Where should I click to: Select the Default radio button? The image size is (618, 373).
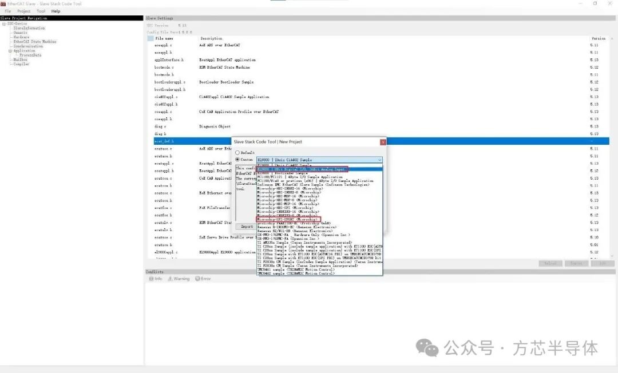pyautogui.click(x=237, y=152)
